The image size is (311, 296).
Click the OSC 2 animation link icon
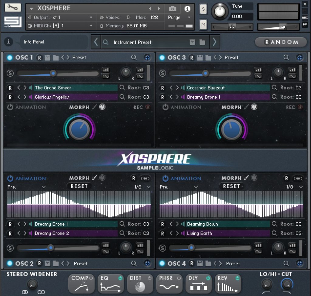point(145,178)
